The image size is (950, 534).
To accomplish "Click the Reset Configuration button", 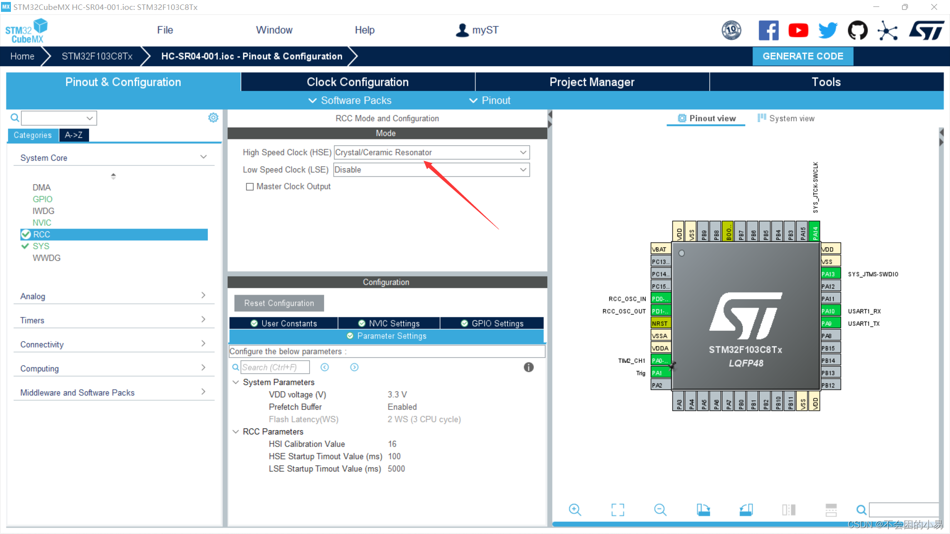I will [279, 303].
